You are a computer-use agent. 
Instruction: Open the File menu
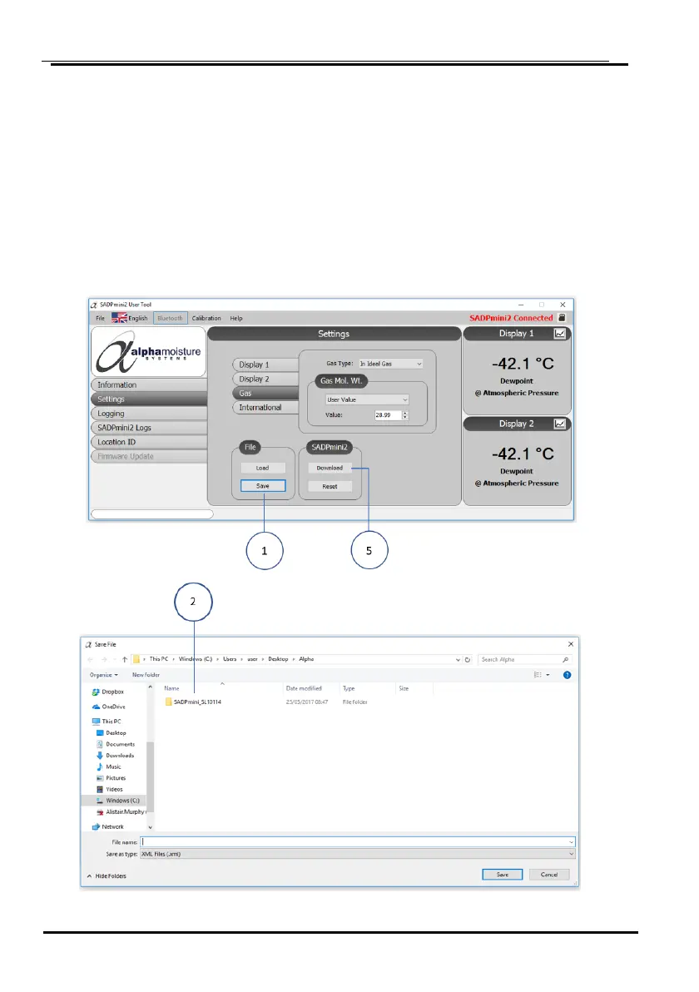(x=100, y=318)
